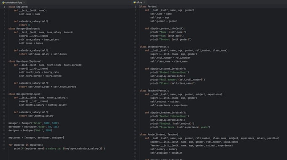Click 'def display_student_info(self):' definition
Screen dimensions: 287x160
coord(165,69)
